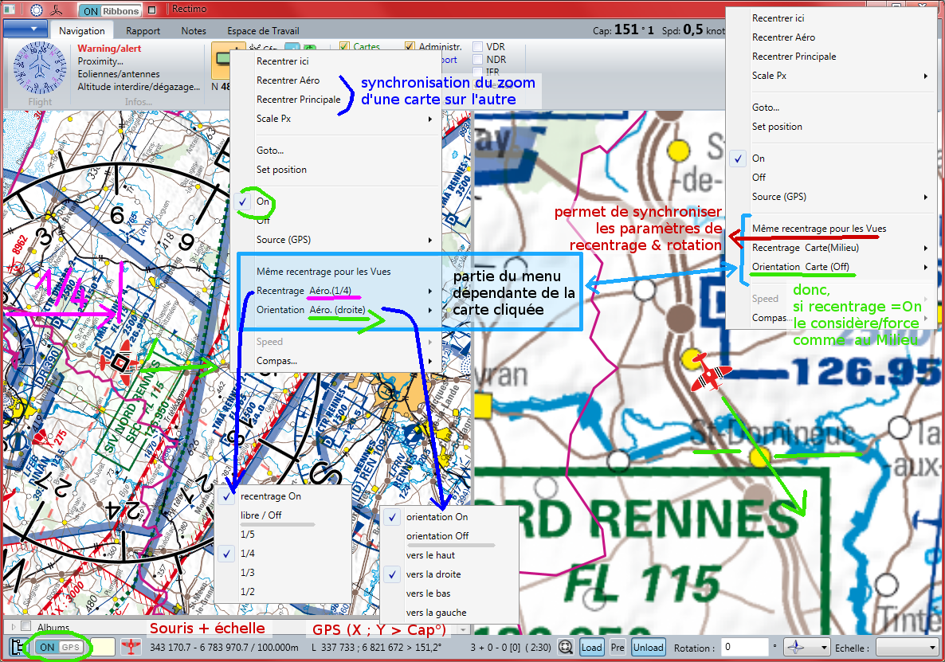Click the Unload button
This screenshot has width=945, height=662.
click(649, 648)
